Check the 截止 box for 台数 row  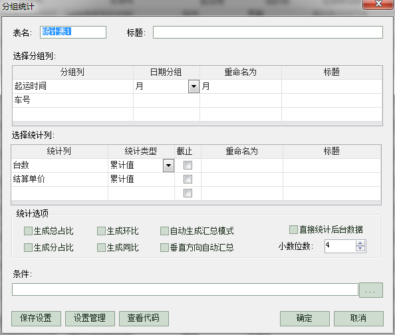tap(188, 166)
